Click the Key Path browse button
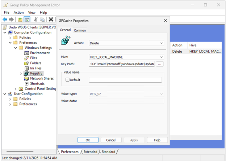The image size is (226, 162). [160, 64]
